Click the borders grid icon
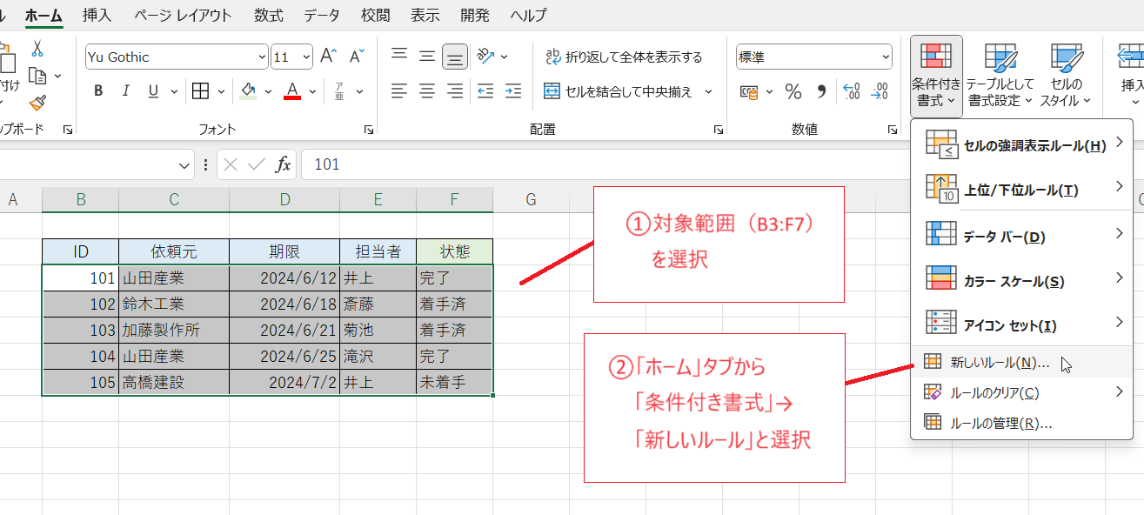Screen dimensions: 1144x515 200,91
